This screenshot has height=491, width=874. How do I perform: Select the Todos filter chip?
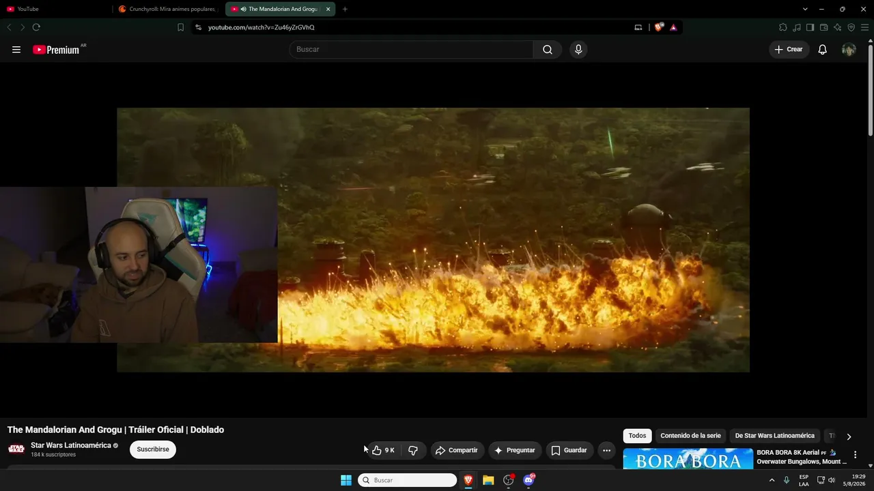click(637, 436)
